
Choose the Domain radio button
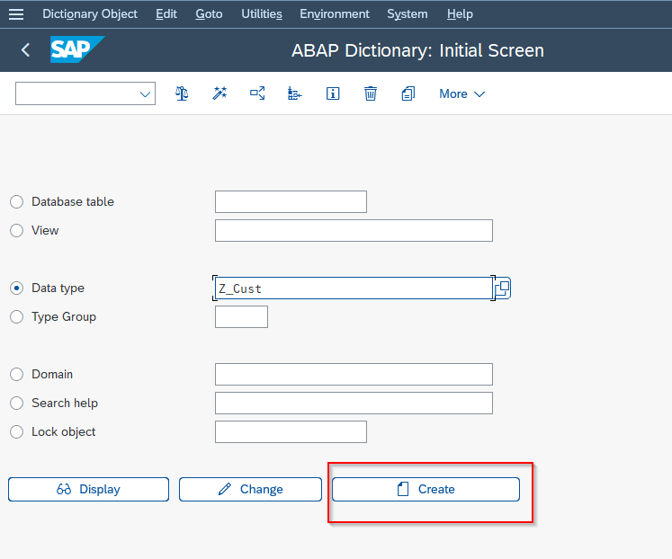(16, 374)
